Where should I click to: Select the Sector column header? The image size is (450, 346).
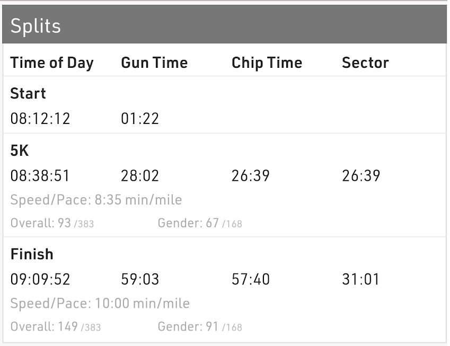click(365, 63)
